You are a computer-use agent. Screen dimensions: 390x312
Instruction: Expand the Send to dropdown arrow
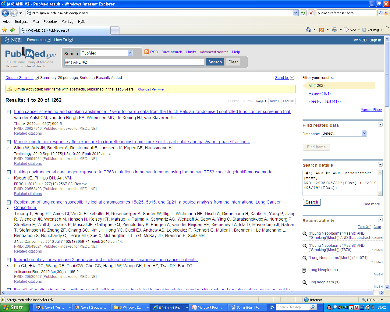pos(292,78)
